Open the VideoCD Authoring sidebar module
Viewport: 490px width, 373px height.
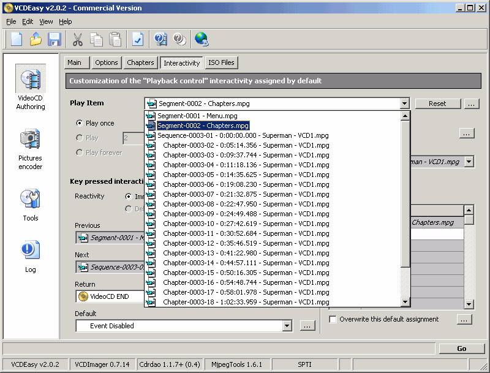(30, 89)
